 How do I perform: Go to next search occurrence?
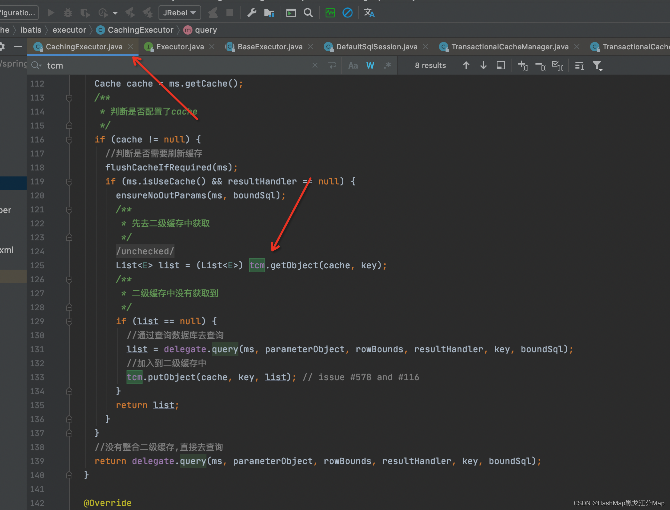[484, 66]
